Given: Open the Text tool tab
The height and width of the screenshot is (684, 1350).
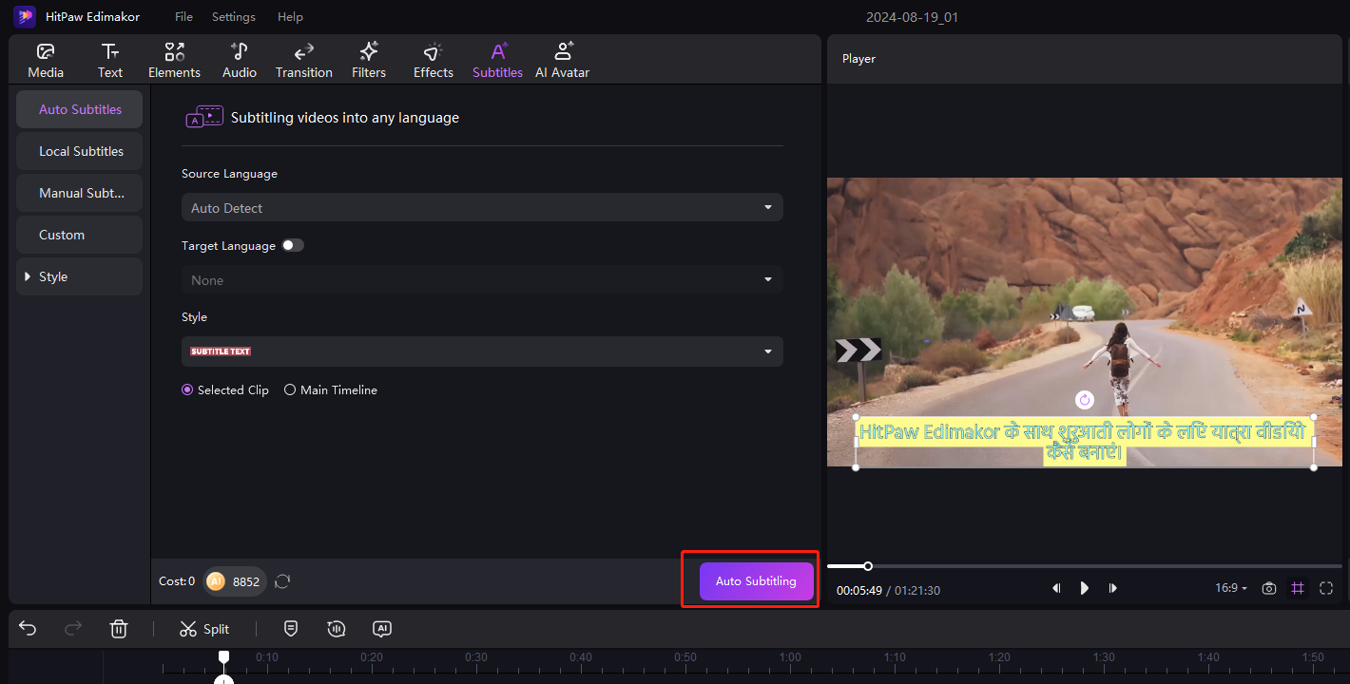Looking at the screenshot, I should [110, 61].
